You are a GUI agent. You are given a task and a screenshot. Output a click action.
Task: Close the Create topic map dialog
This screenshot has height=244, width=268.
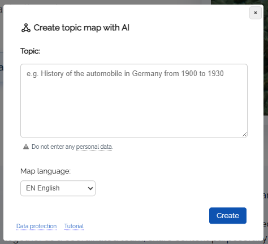(x=256, y=13)
